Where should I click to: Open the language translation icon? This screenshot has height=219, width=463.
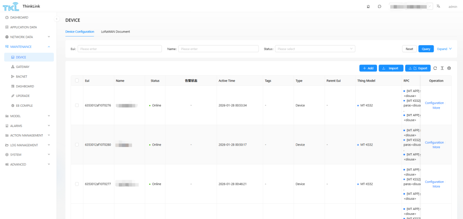(x=438, y=6)
